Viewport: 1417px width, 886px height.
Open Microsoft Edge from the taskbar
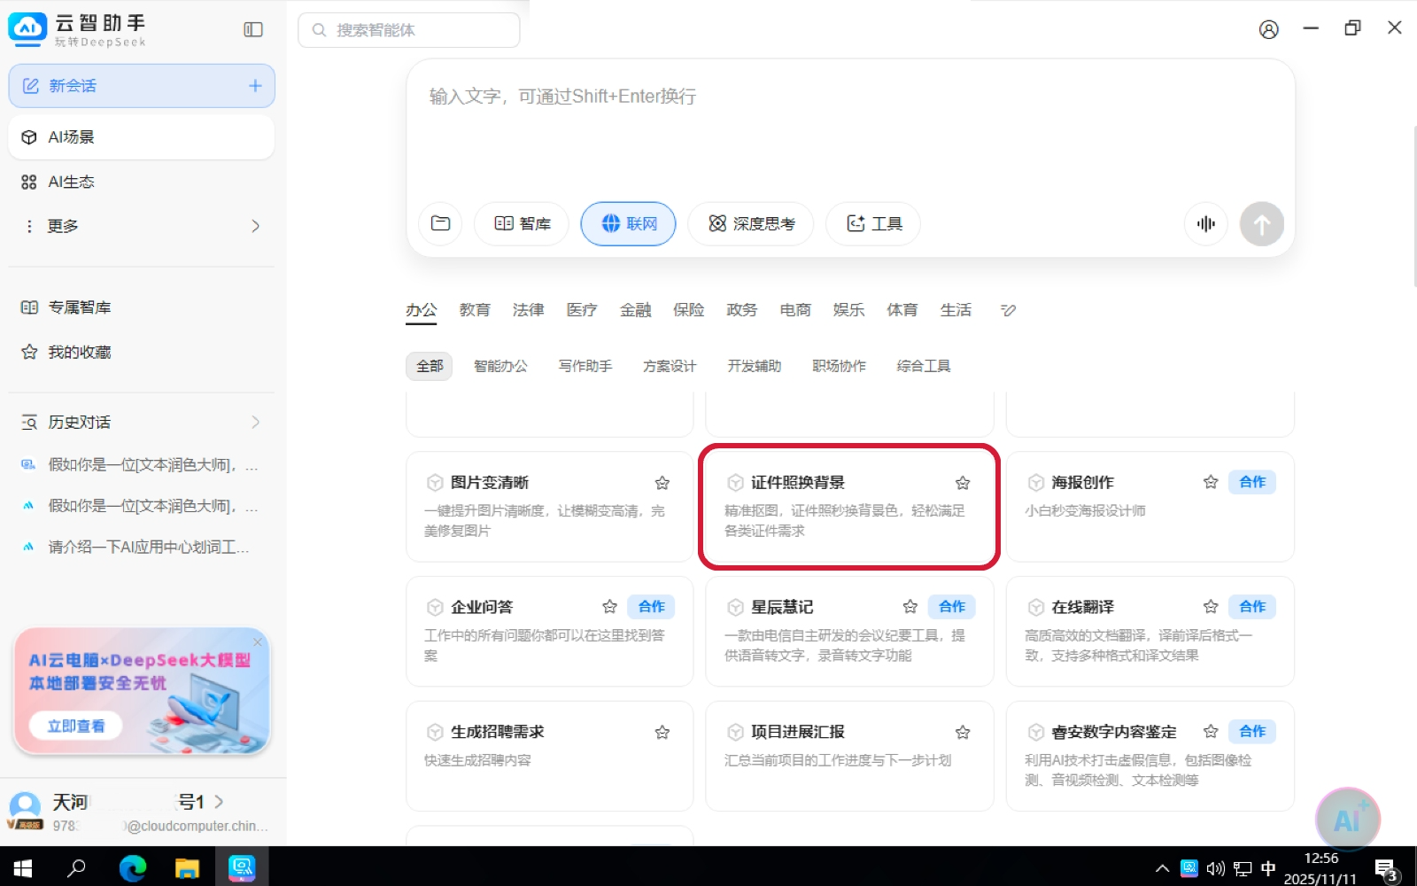click(x=133, y=868)
